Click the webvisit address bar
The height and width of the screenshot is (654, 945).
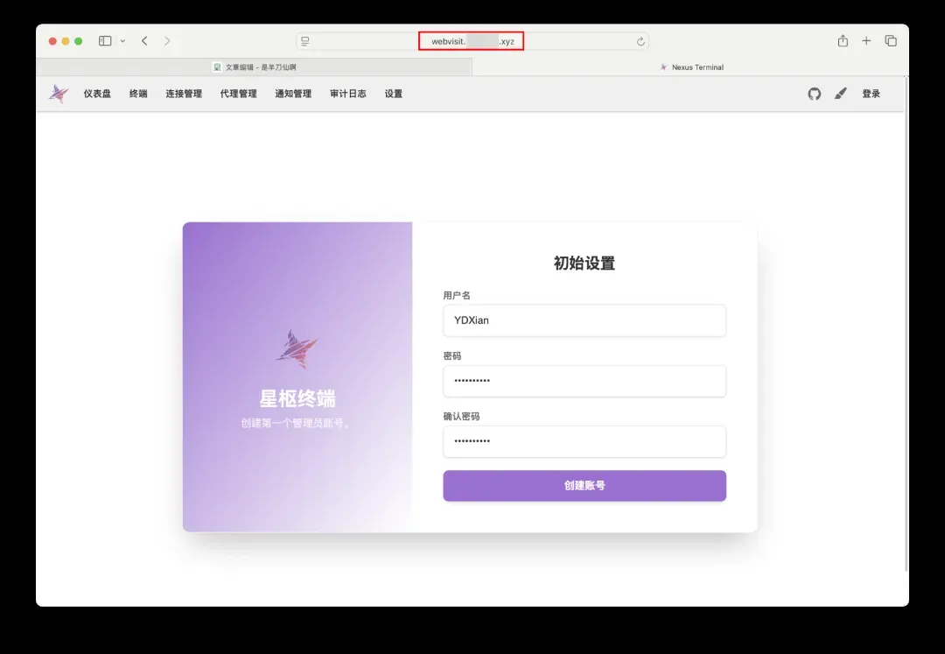coord(472,41)
